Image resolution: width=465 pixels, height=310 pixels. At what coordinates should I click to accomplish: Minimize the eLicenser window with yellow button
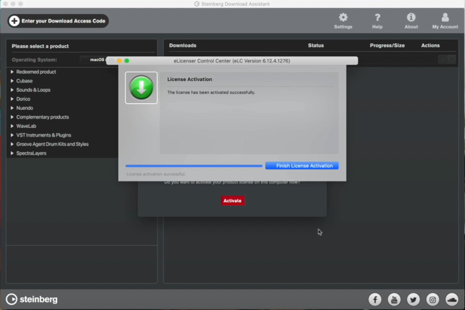pos(119,61)
